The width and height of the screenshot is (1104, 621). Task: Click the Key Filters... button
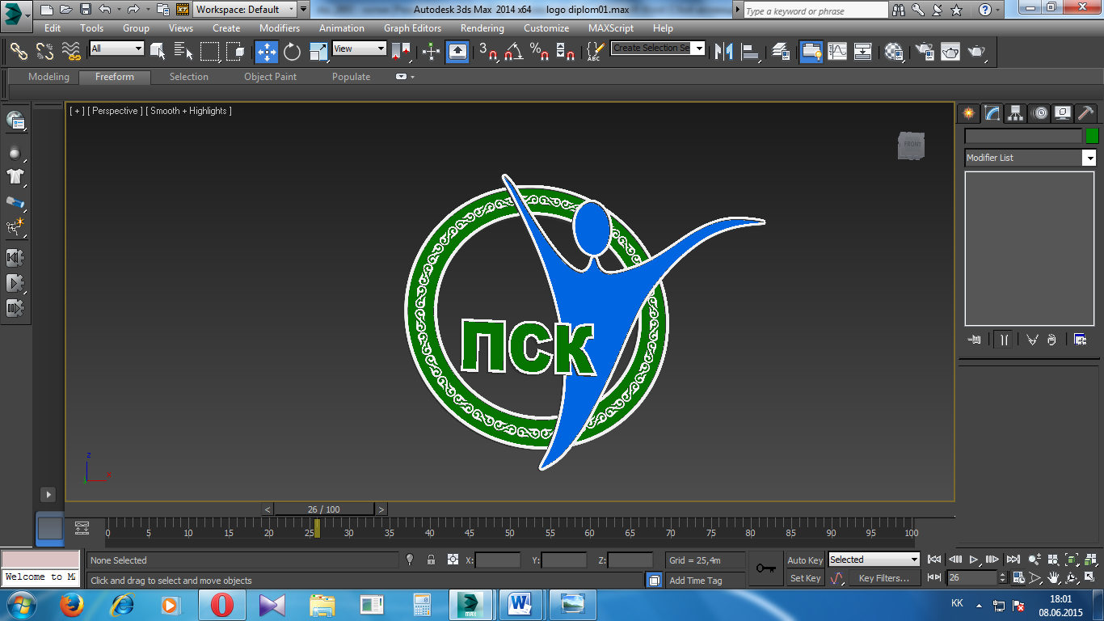coord(884,578)
